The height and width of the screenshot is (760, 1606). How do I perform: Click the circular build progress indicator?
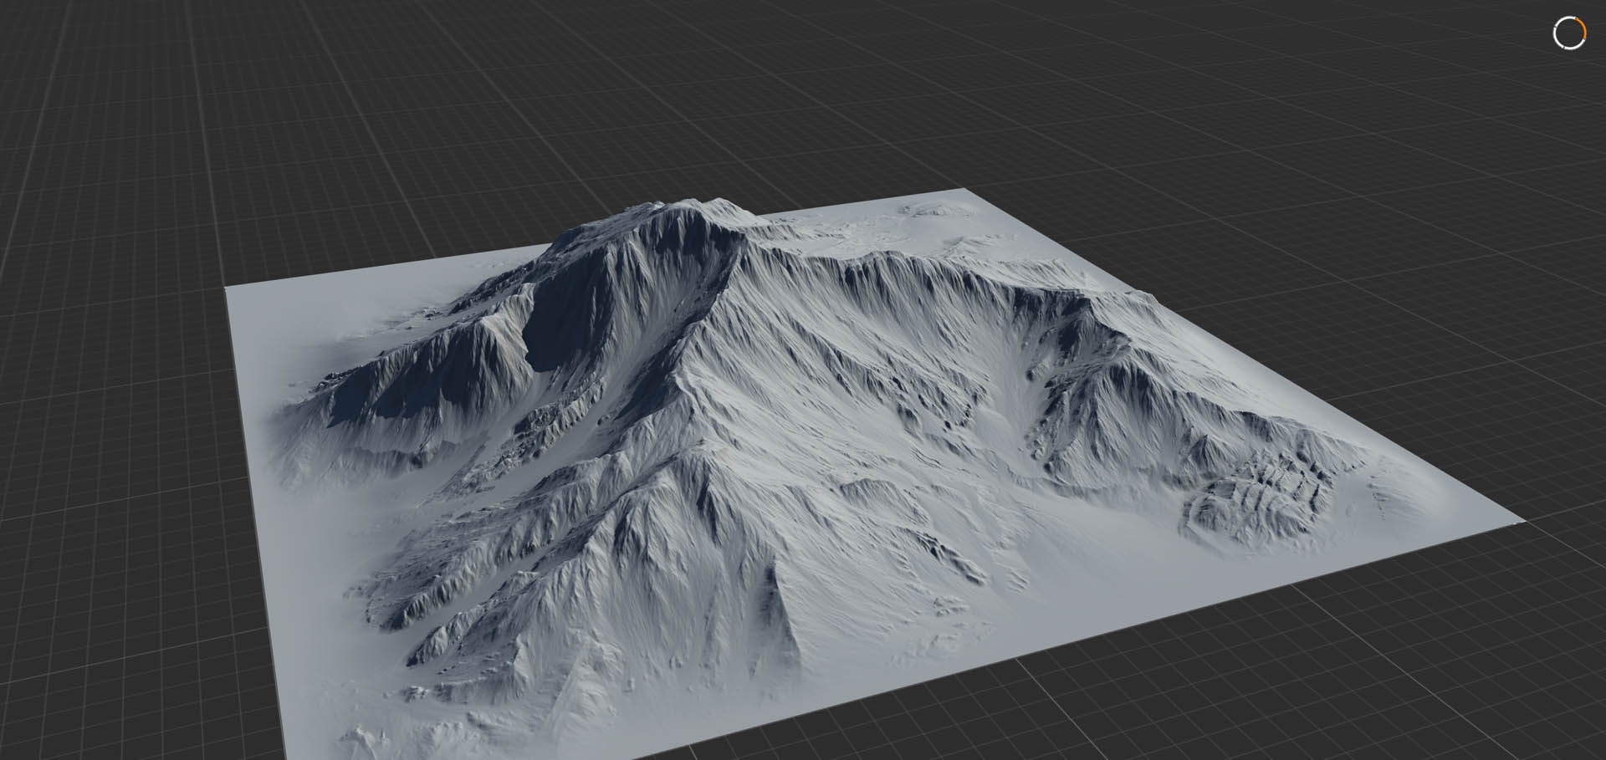pos(1569,33)
